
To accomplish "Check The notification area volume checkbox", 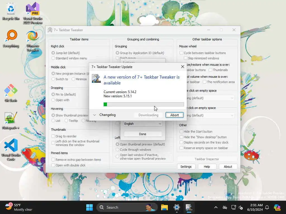I will (204, 82).
